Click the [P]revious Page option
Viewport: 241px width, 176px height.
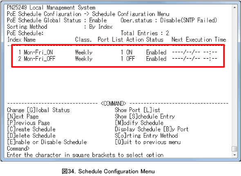click(29, 123)
